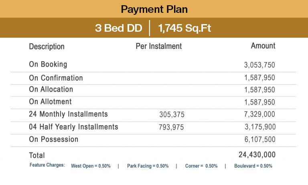Click the per instalment value 793,975
Screen dimensions: 308x185
pyautogui.click(x=171, y=127)
